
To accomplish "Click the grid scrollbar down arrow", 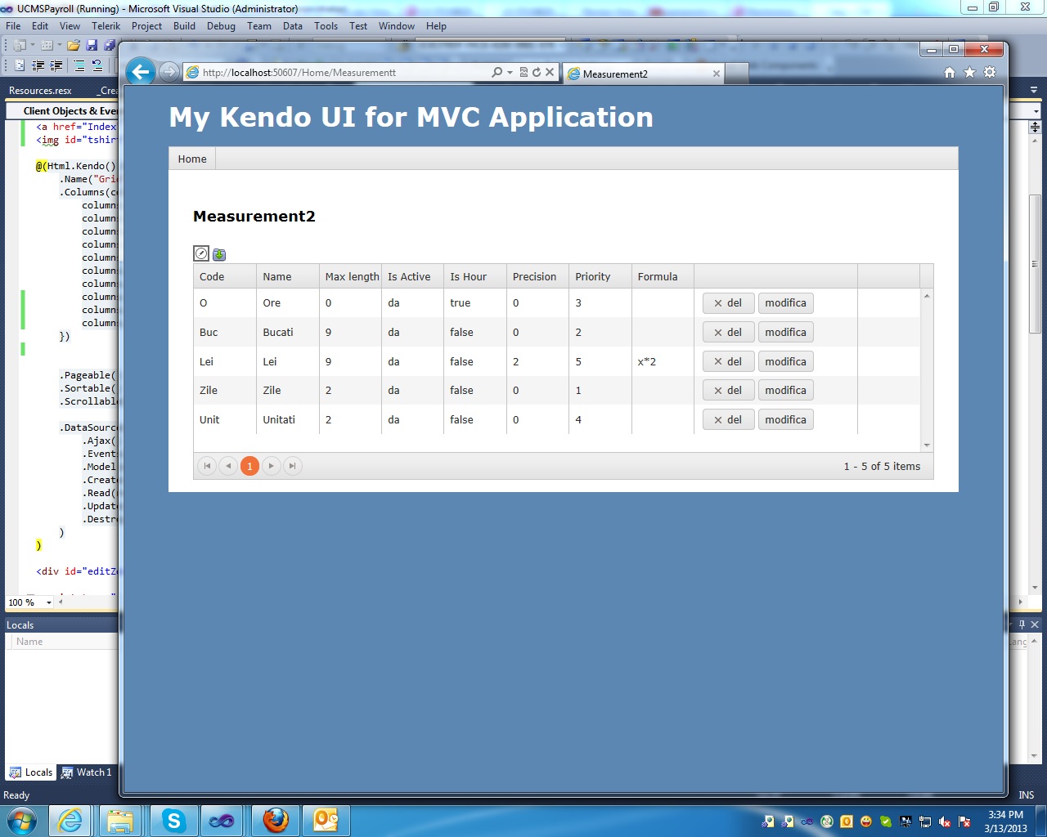I will [x=927, y=445].
